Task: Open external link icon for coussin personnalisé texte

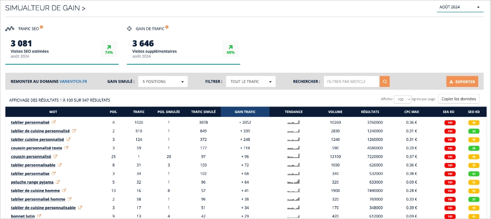Action: tap(66, 148)
